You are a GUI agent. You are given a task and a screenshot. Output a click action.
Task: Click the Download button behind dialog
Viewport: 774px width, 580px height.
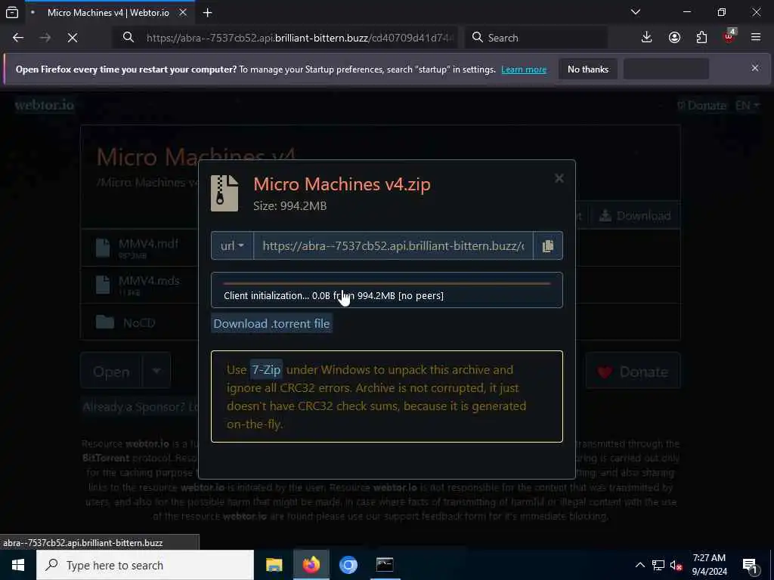click(x=635, y=215)
